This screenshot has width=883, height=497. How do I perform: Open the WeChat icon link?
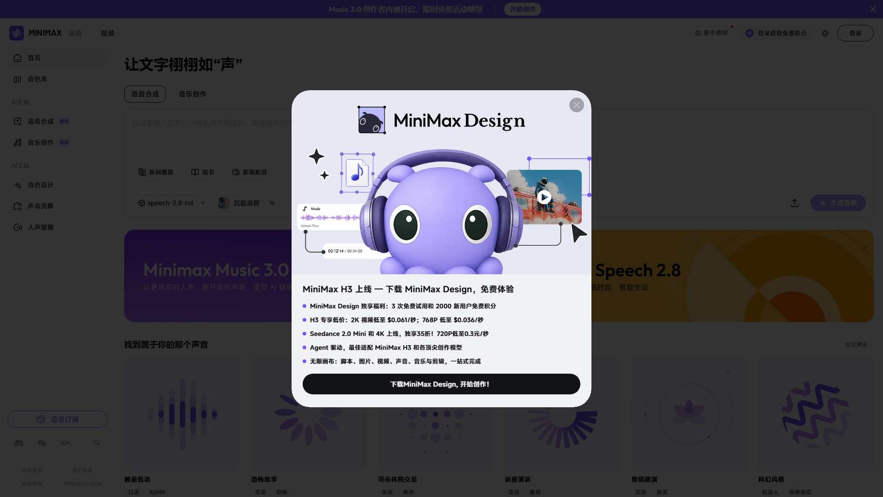click(x=42, y=443)
